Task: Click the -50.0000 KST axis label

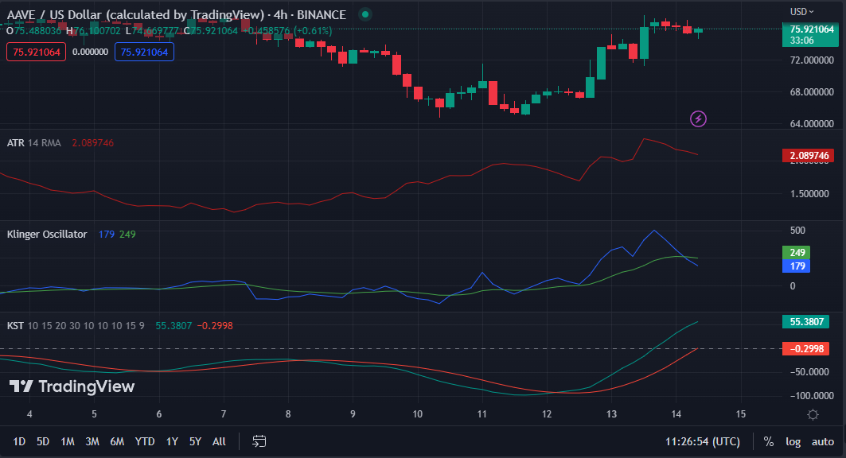Action: click(809, 372)
